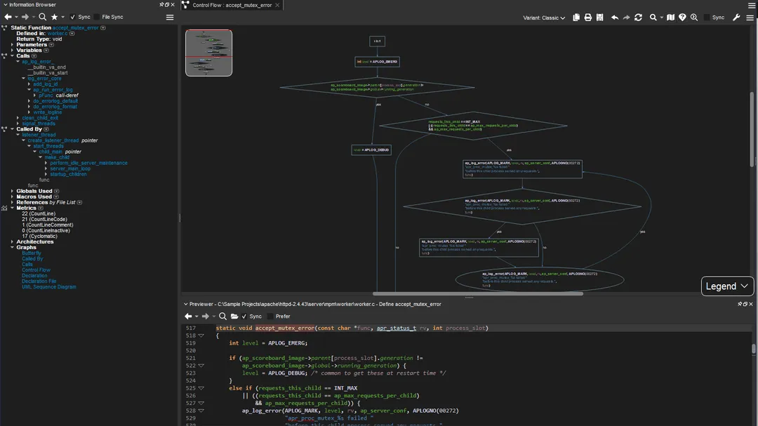Click the refresh graph icon

(x=638, y=17)
